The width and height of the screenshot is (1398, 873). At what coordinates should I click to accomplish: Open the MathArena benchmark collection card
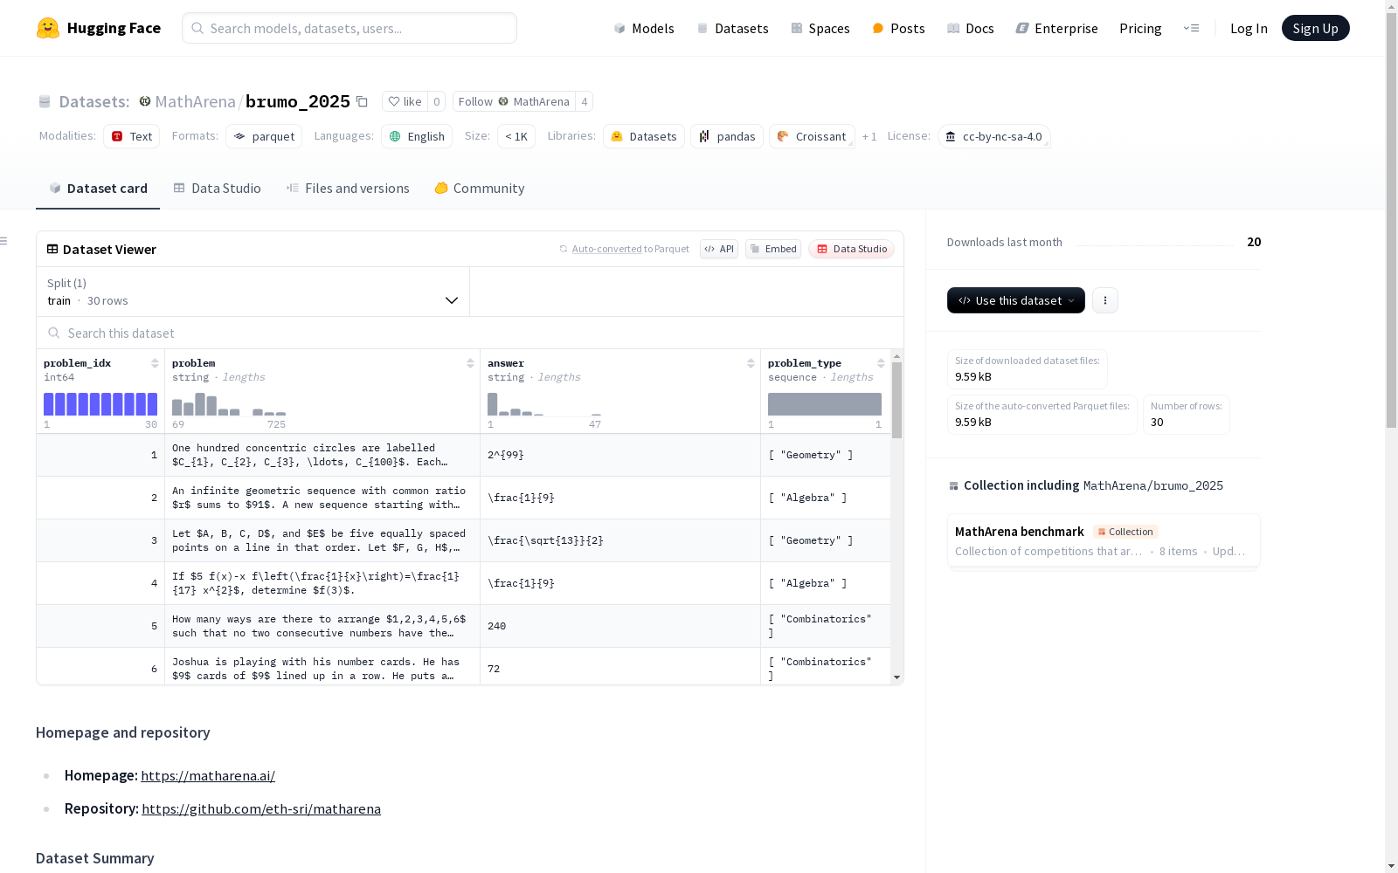point(1104,540)
